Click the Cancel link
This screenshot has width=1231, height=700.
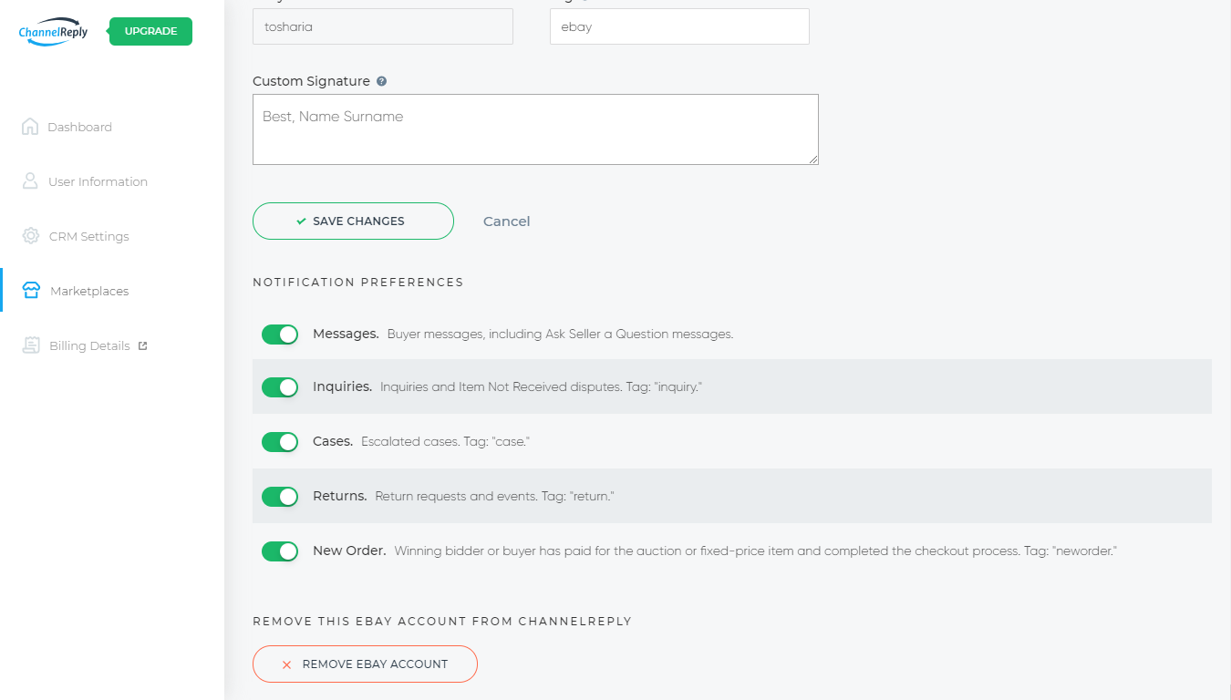point(506,221)
